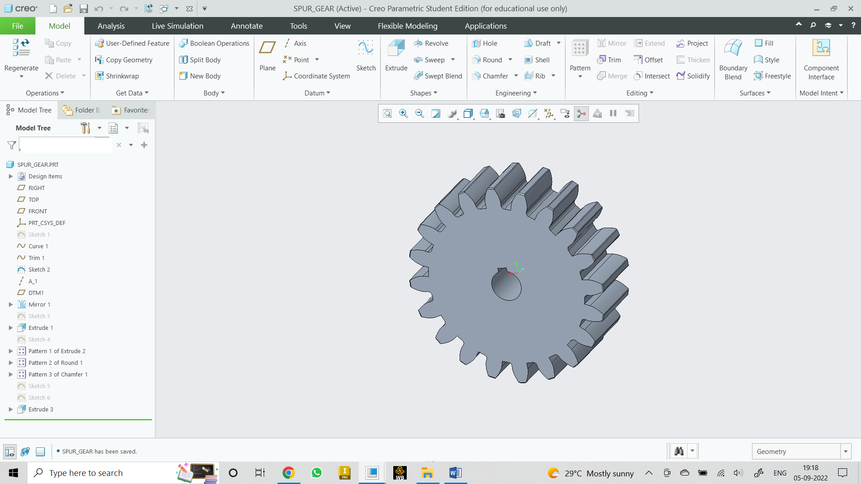
Task: Click the Open file icon
Action: pos(68,9)
